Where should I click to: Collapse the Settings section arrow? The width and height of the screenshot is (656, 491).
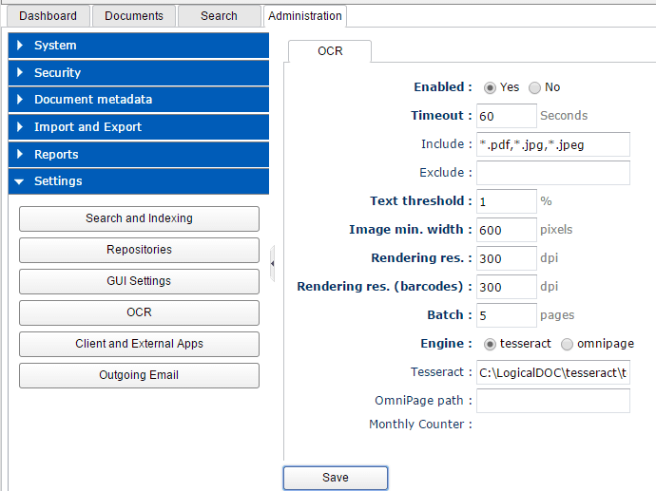click(x=19, y=181)
